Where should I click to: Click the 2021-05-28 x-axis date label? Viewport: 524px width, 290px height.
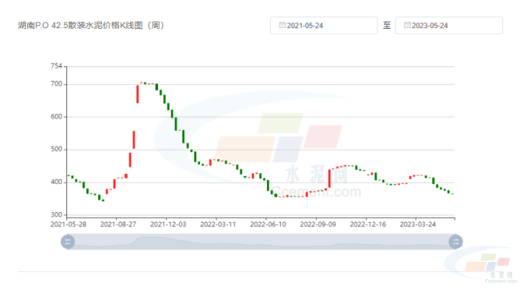(68, 224)
